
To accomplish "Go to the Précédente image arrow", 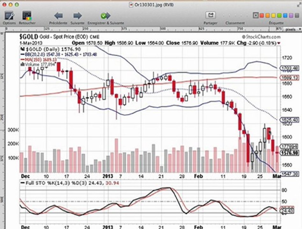I will (58, 16).
